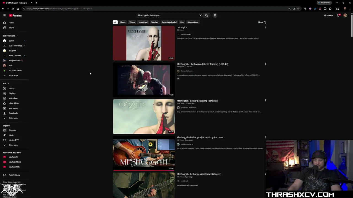Open options for instrumental cover video
Screen dimensions: 353x198
[265, 174]
